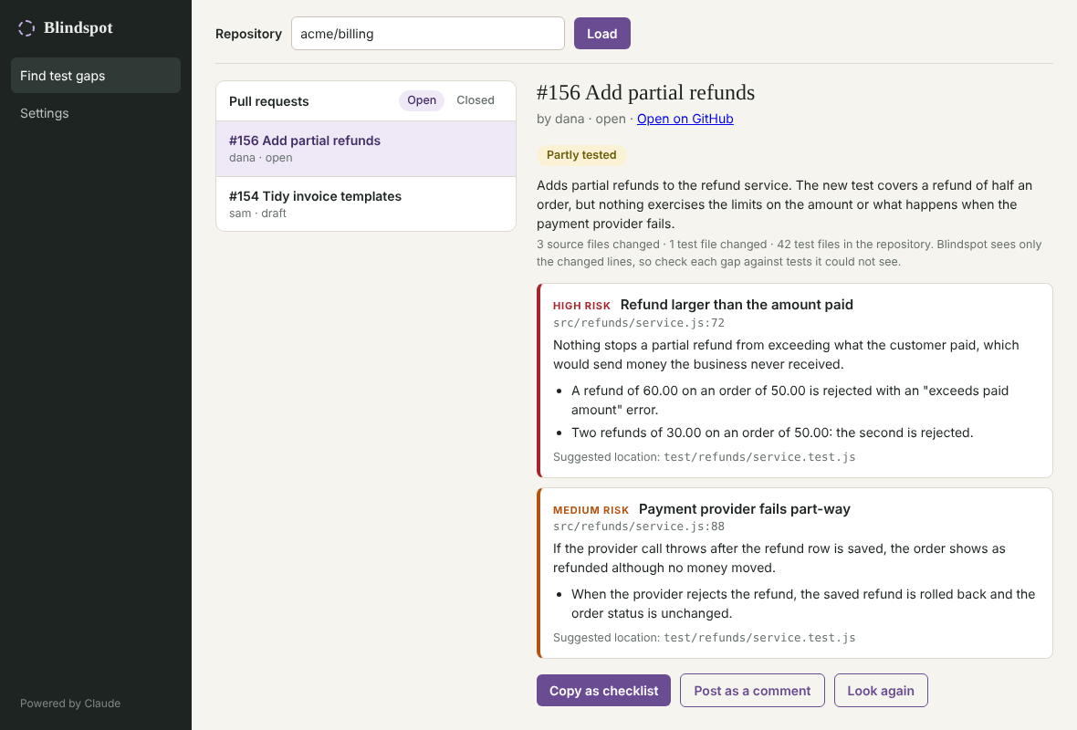Click the Look again button
Viewport: 1077px width, 730px height.
point(881,691)
